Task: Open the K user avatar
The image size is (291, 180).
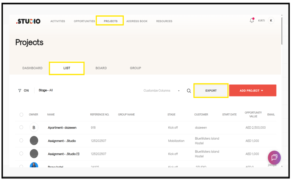Action: click(x=271, y=21)
